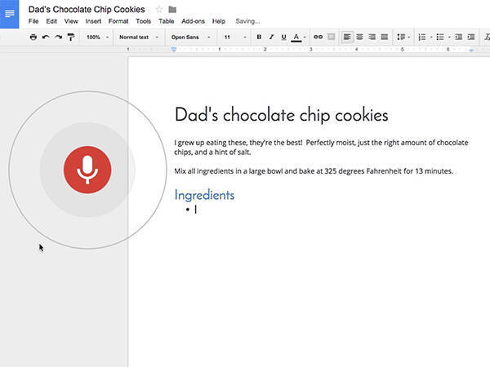Star this document

point(159,10)
